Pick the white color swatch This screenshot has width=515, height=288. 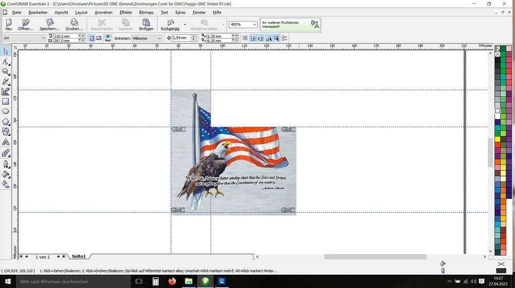click(497, 116)
